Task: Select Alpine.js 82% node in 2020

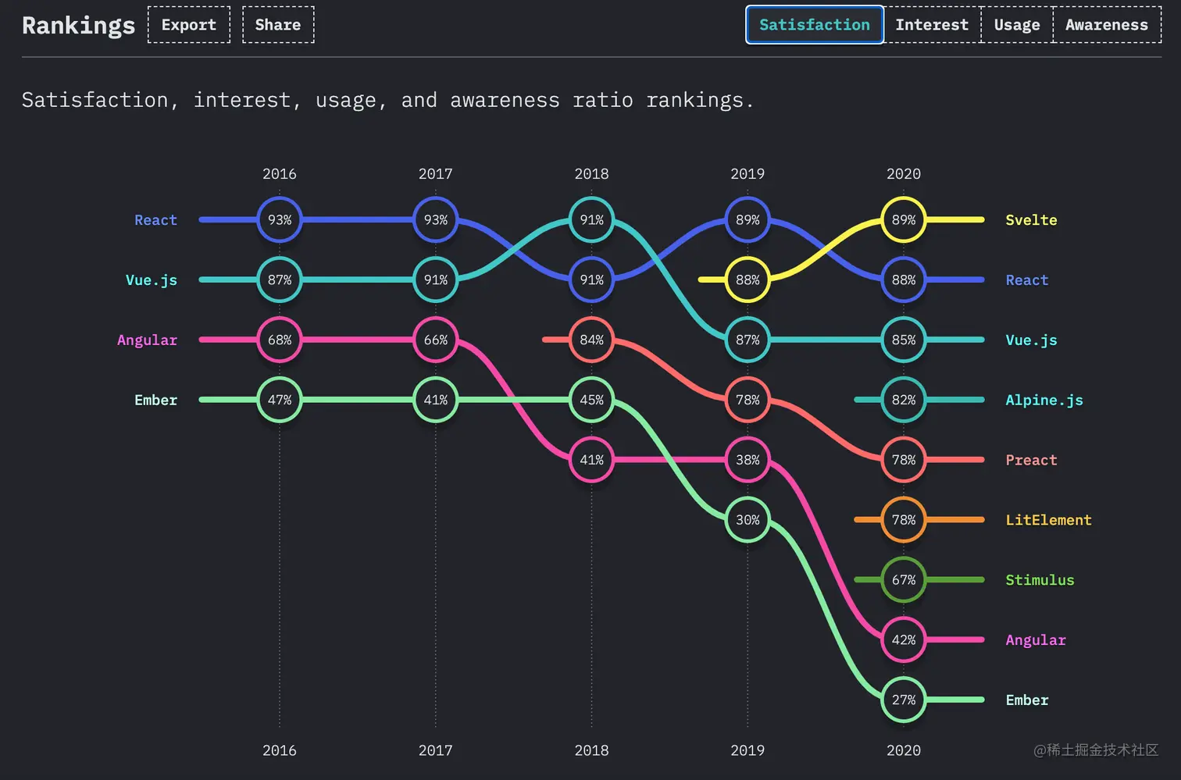Action: [x=904, y=400]
